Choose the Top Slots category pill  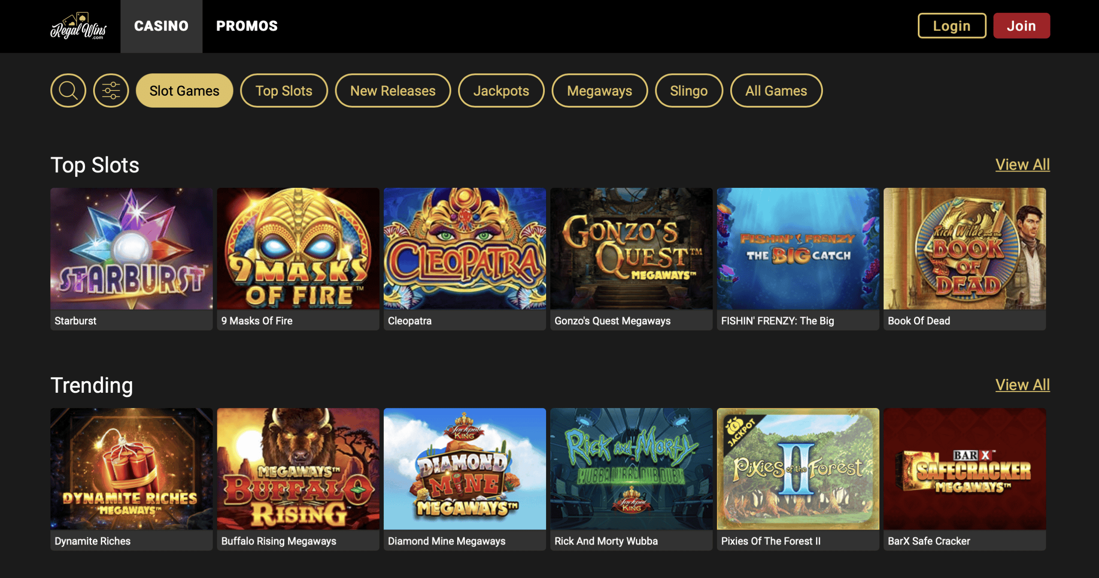[x=284, y=90]
